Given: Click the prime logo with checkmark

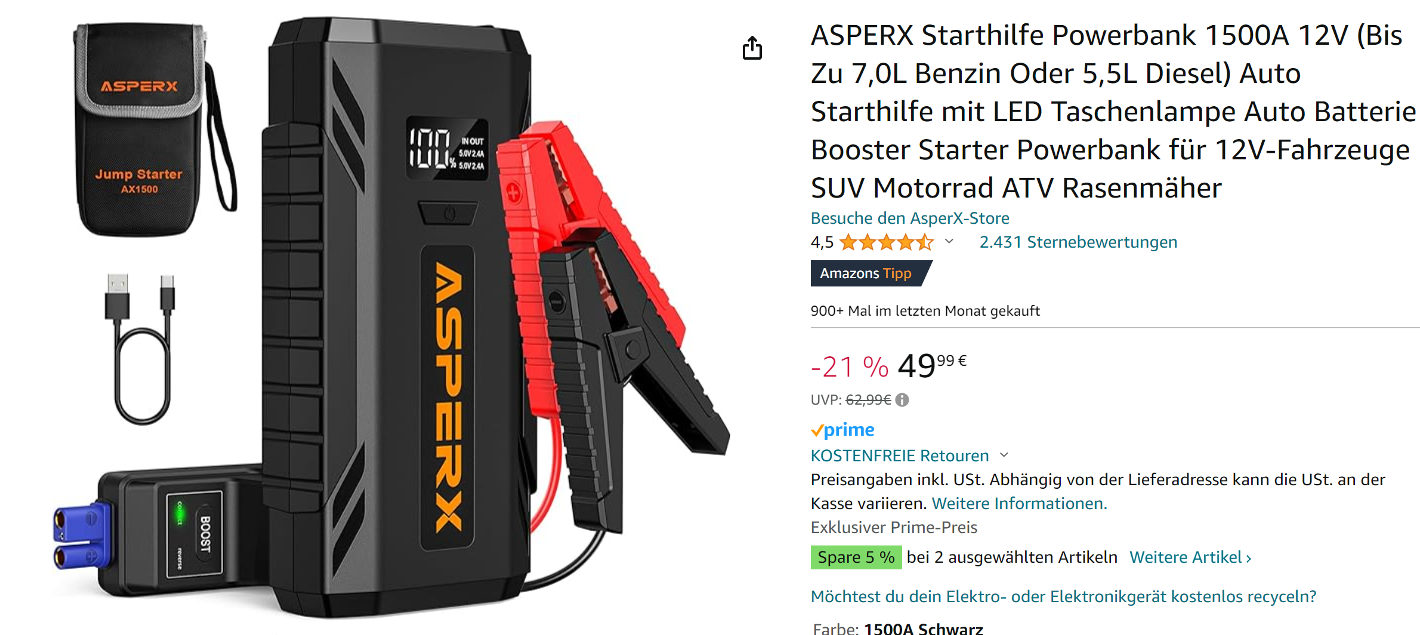Looking at the screenshot, I should pos(842,430).
